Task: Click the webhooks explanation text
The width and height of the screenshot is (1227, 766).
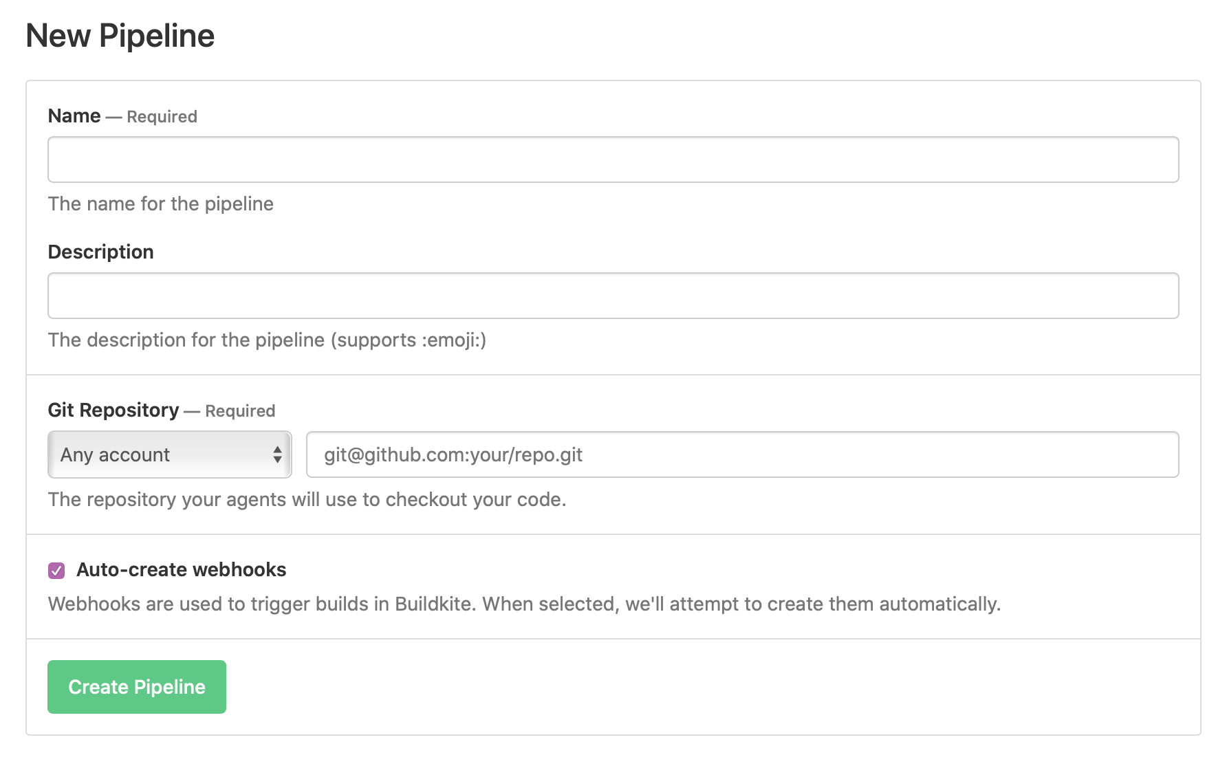Action: [x=523, y=604]
